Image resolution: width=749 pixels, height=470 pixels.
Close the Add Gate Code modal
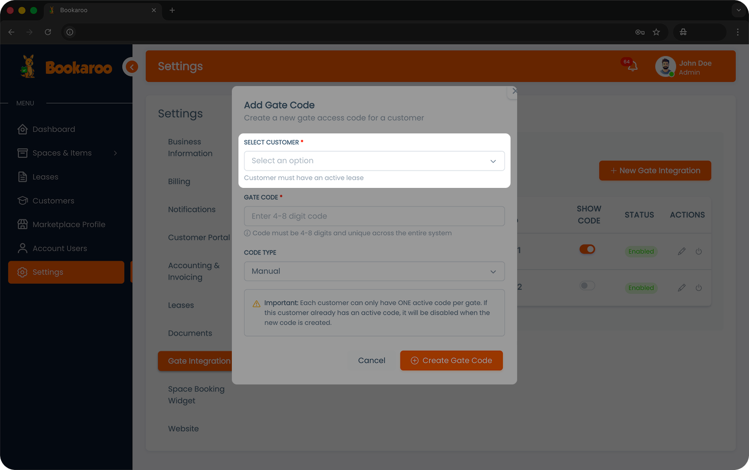tap(514, 91)
